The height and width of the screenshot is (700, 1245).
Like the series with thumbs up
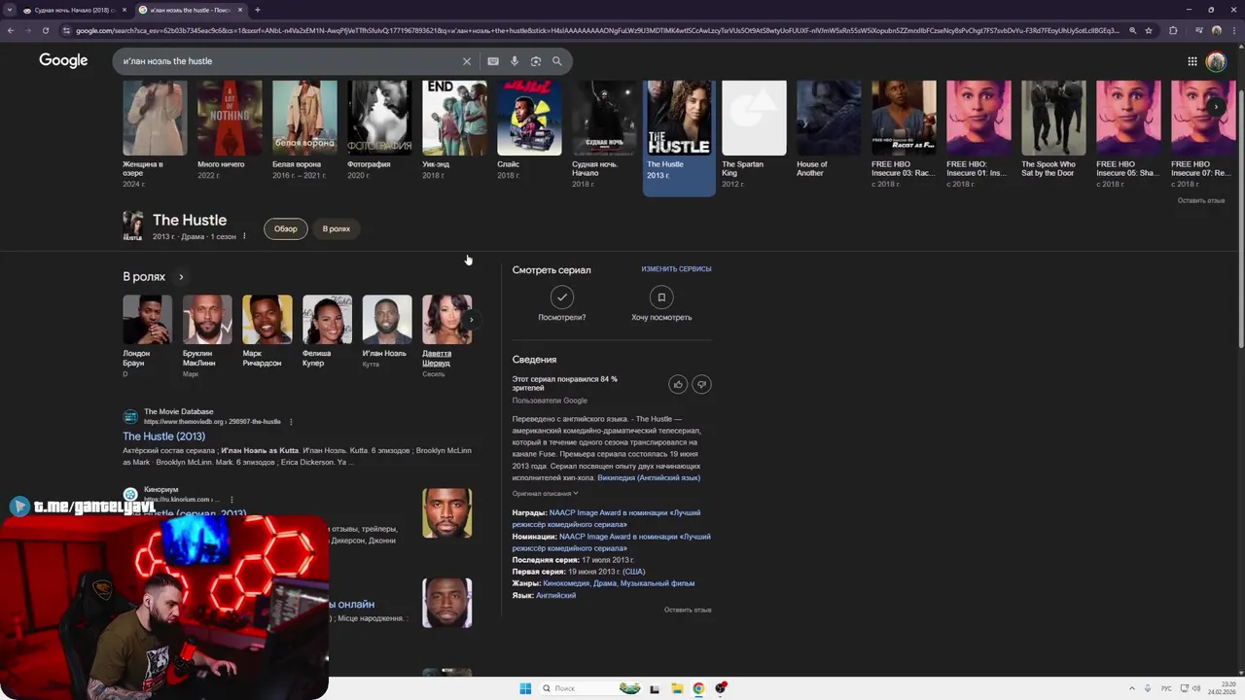point(678,384)
